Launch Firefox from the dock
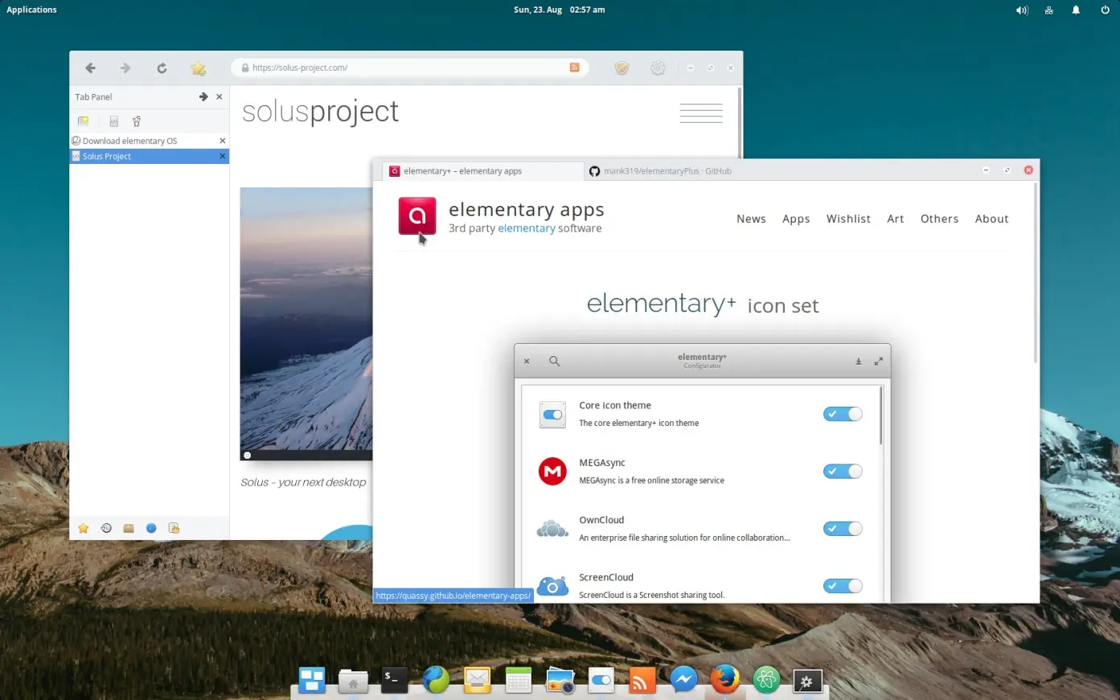Viewport: 1120px width, 700px height. [725, 680]
